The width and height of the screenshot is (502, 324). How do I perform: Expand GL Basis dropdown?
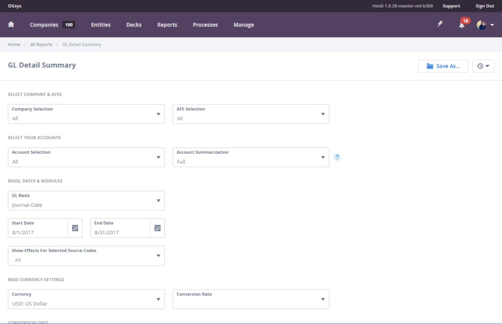tap(86, 201)
